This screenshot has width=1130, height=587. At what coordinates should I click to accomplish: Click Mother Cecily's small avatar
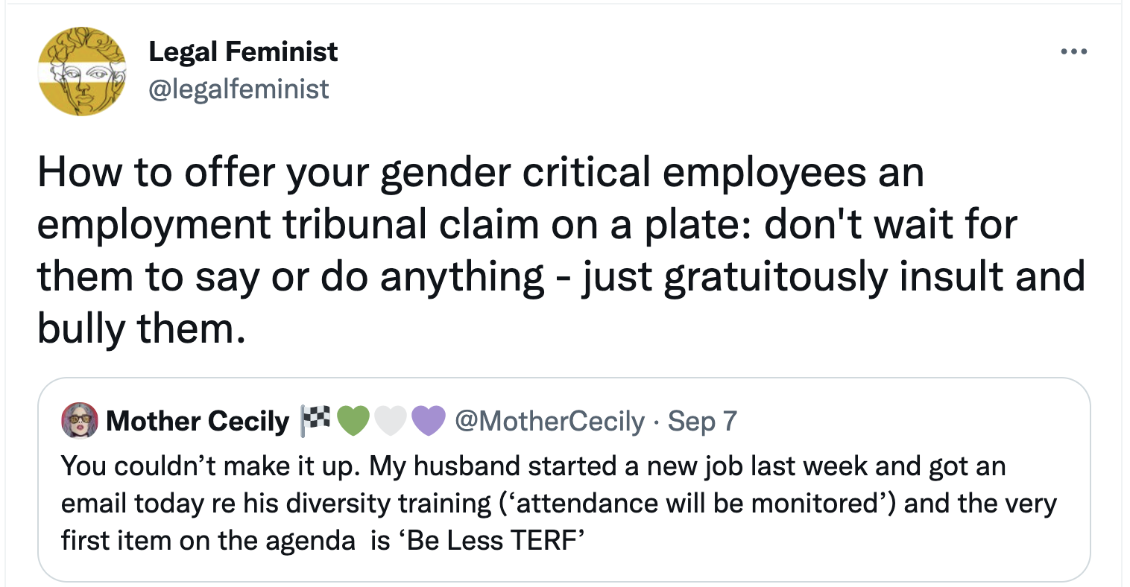tap(79, 421)
